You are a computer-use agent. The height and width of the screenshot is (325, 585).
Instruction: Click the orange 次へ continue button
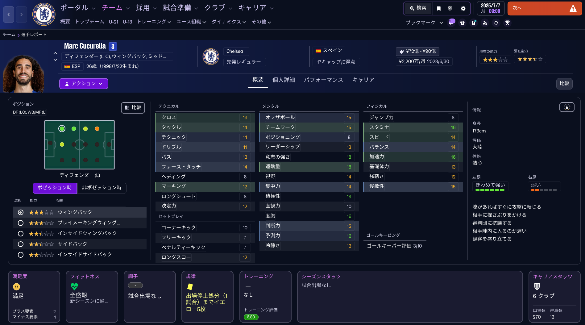click(x=544, y=8)
